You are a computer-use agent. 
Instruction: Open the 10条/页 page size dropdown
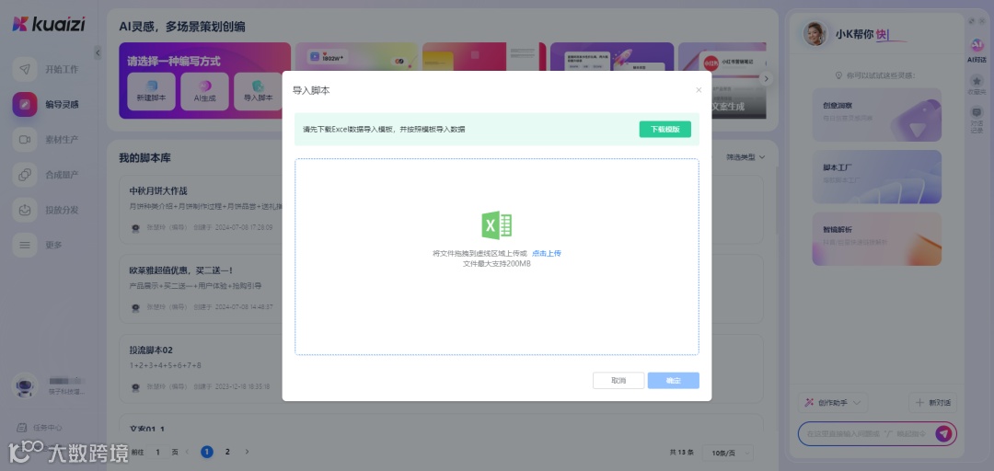(729, 453)
